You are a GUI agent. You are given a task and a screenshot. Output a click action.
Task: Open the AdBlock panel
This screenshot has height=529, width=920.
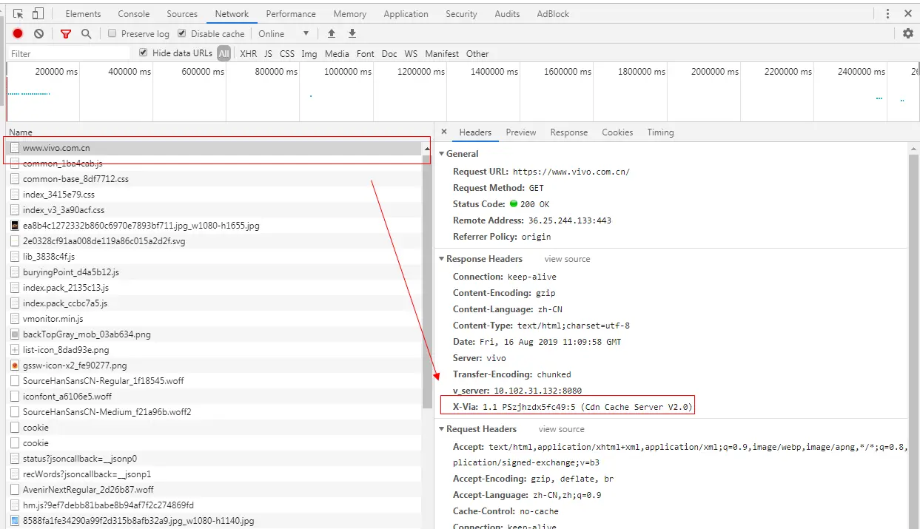point(554,14)
